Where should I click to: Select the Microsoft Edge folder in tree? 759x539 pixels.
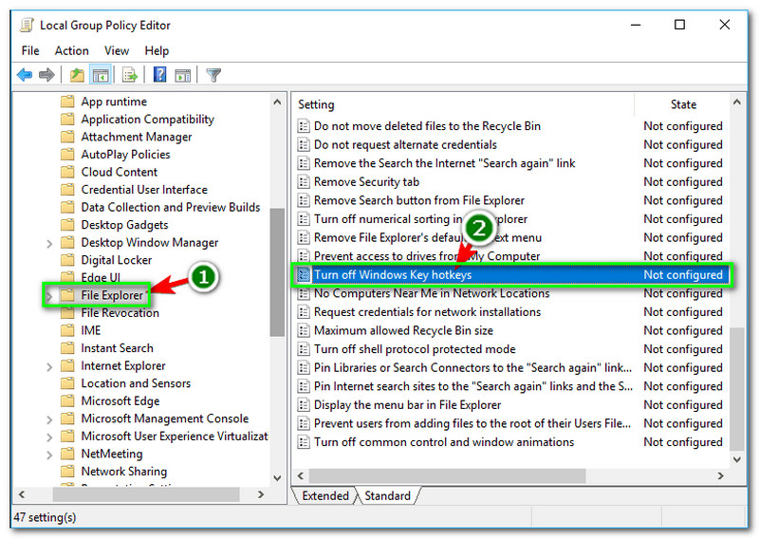tap(119, 401)
